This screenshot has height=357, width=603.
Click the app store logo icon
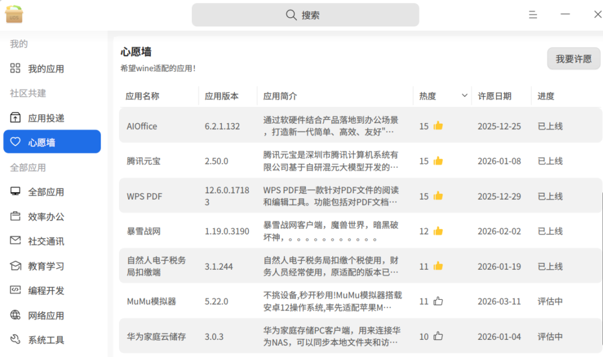(14, 15)
